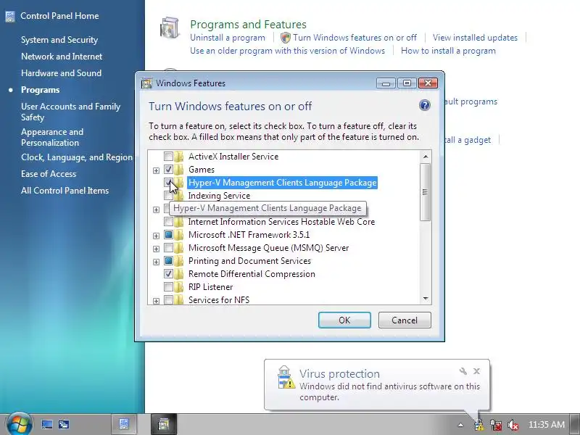
Task: Check the Services for NFS checkbox
Action: point(168,300)
